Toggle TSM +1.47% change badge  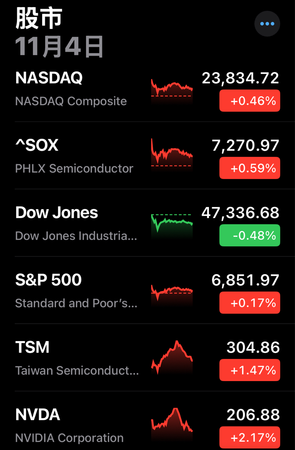(x=250, y=370)
